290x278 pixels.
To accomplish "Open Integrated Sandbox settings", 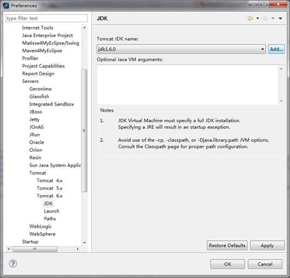I will pos(51,104).
